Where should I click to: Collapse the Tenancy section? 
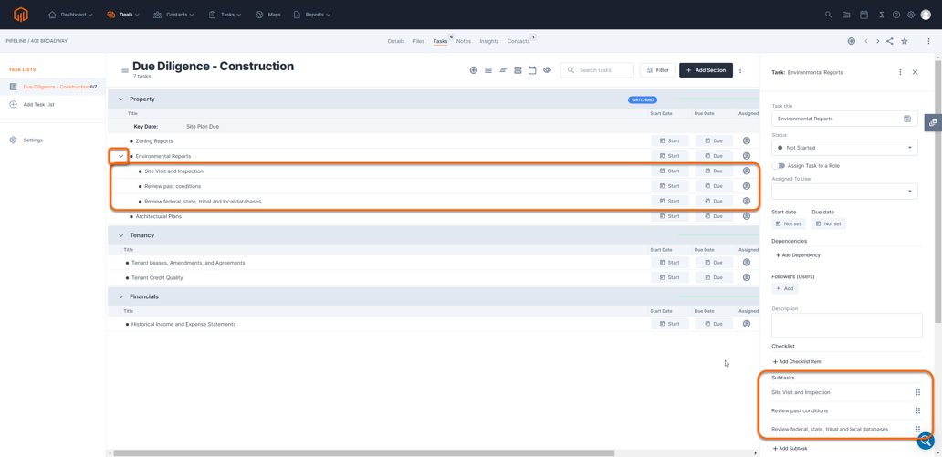coord(120,235)
